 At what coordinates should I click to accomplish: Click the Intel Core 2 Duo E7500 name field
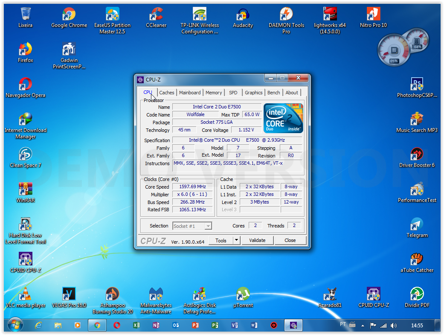217,107
